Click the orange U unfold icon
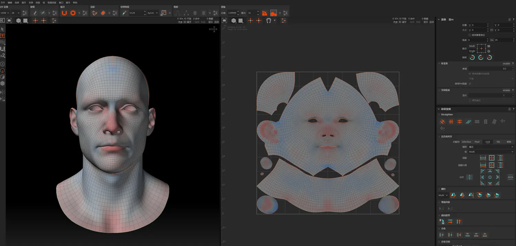 click(x=64, y=13)
